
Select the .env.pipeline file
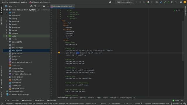[x=26, y=50]
